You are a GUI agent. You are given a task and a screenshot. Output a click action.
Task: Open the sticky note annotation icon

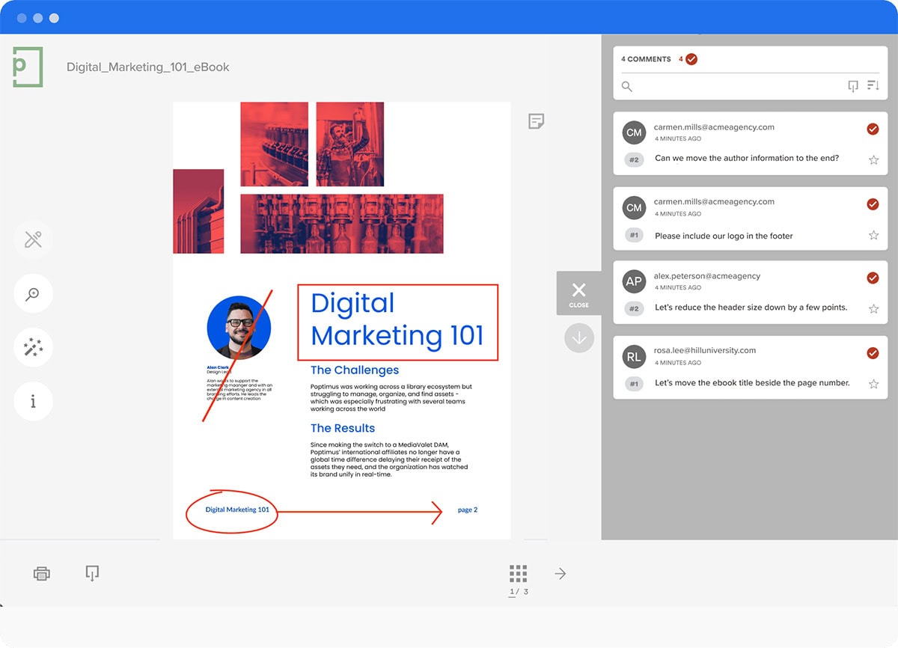(536, 121)
